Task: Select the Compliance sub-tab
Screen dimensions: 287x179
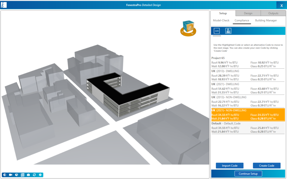Action: [x=242, y=20]
